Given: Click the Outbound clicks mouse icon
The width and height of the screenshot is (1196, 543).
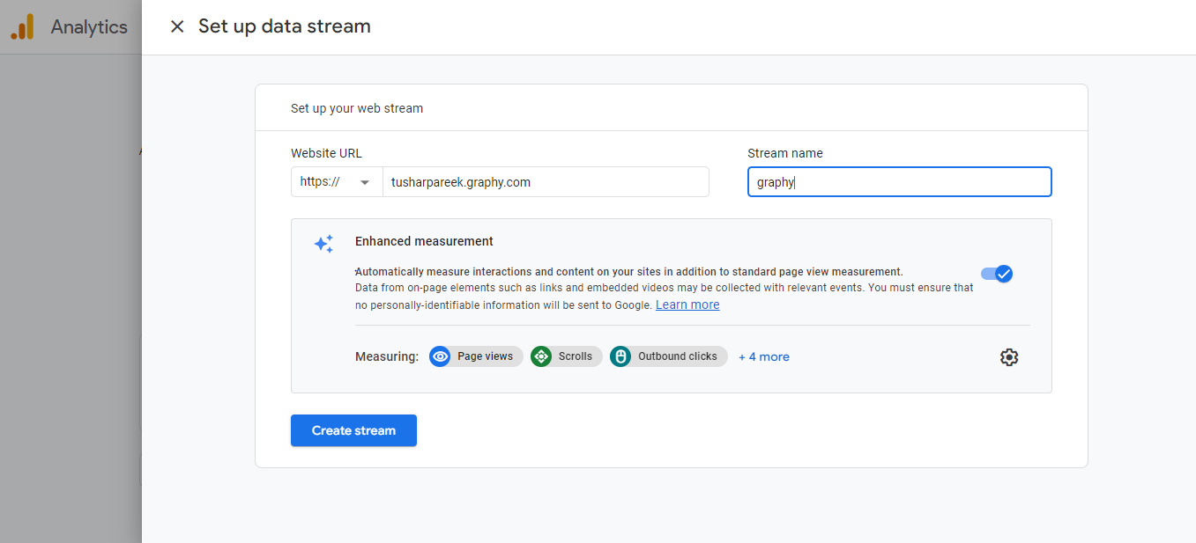Looking at the screenshot, I should pos(620,356).
